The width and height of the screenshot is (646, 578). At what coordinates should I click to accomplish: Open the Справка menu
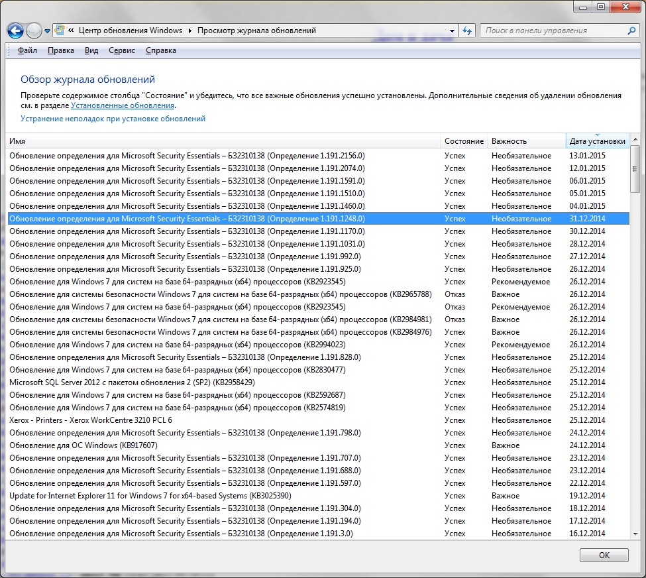point(160,50)
